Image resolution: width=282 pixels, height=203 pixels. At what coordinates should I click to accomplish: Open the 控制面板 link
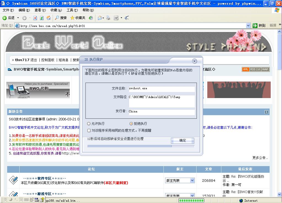point(48,60)
